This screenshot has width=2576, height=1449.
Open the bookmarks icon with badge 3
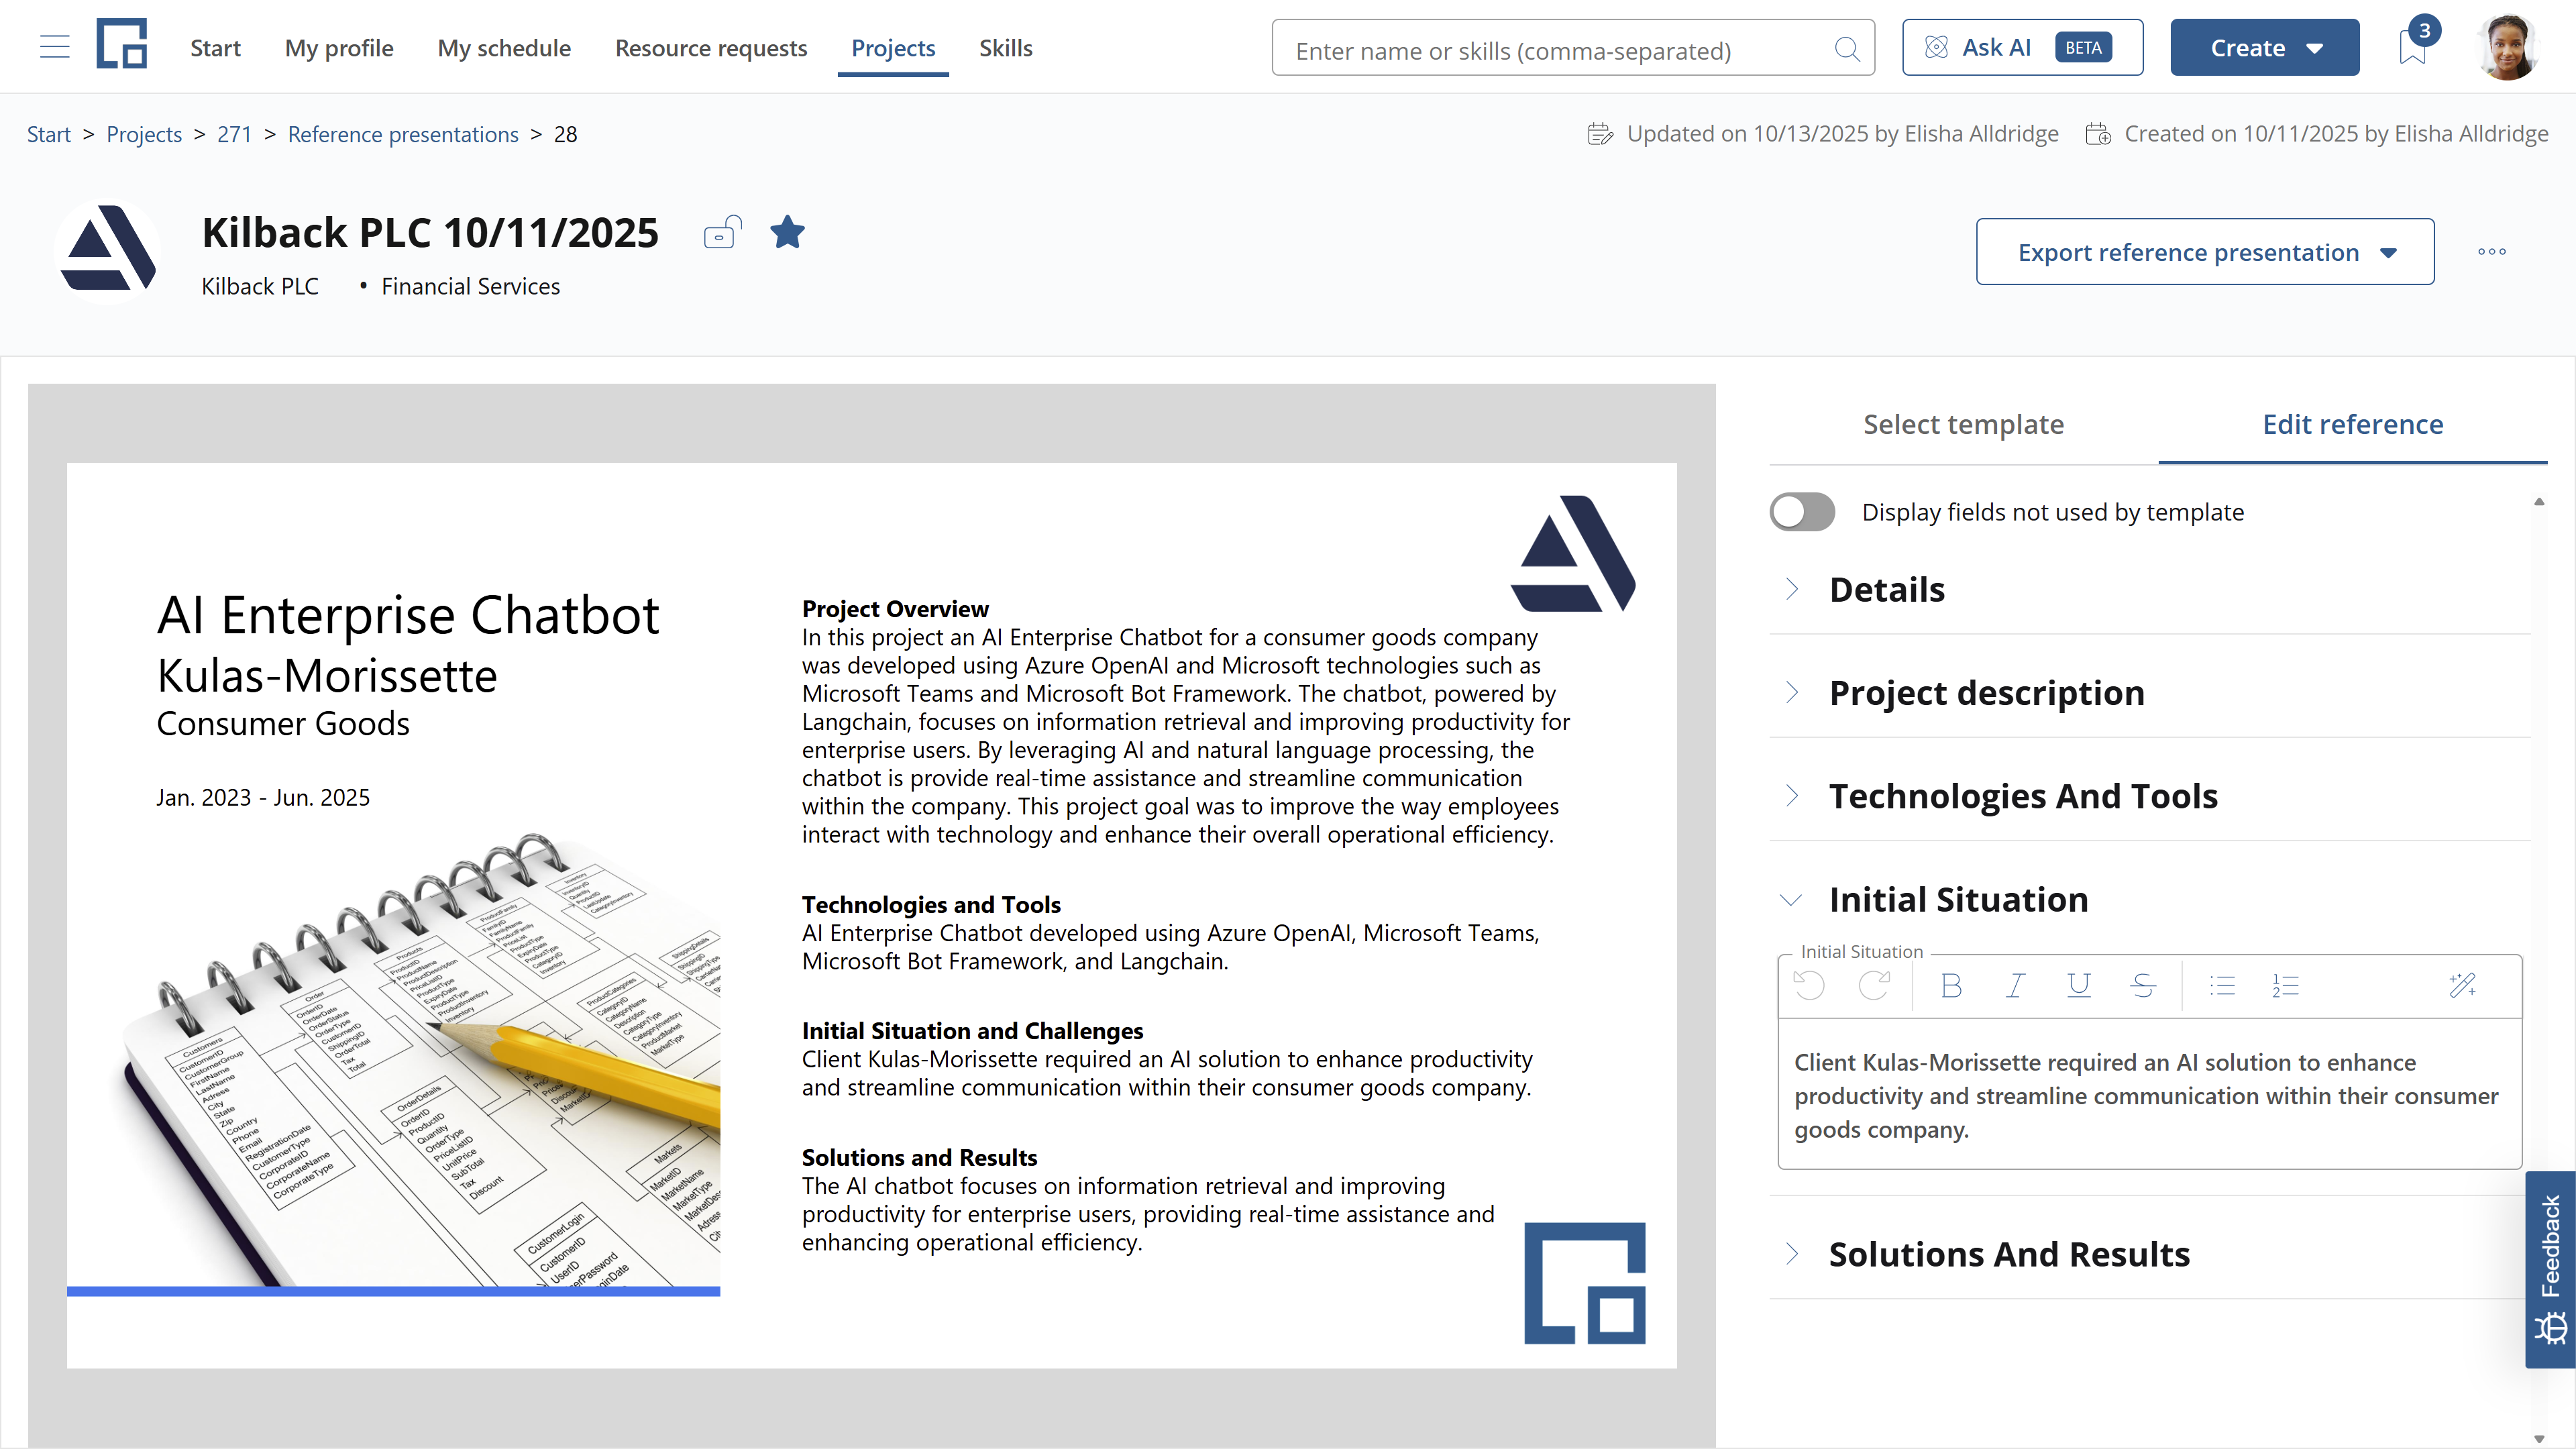tap(2412, 47)
